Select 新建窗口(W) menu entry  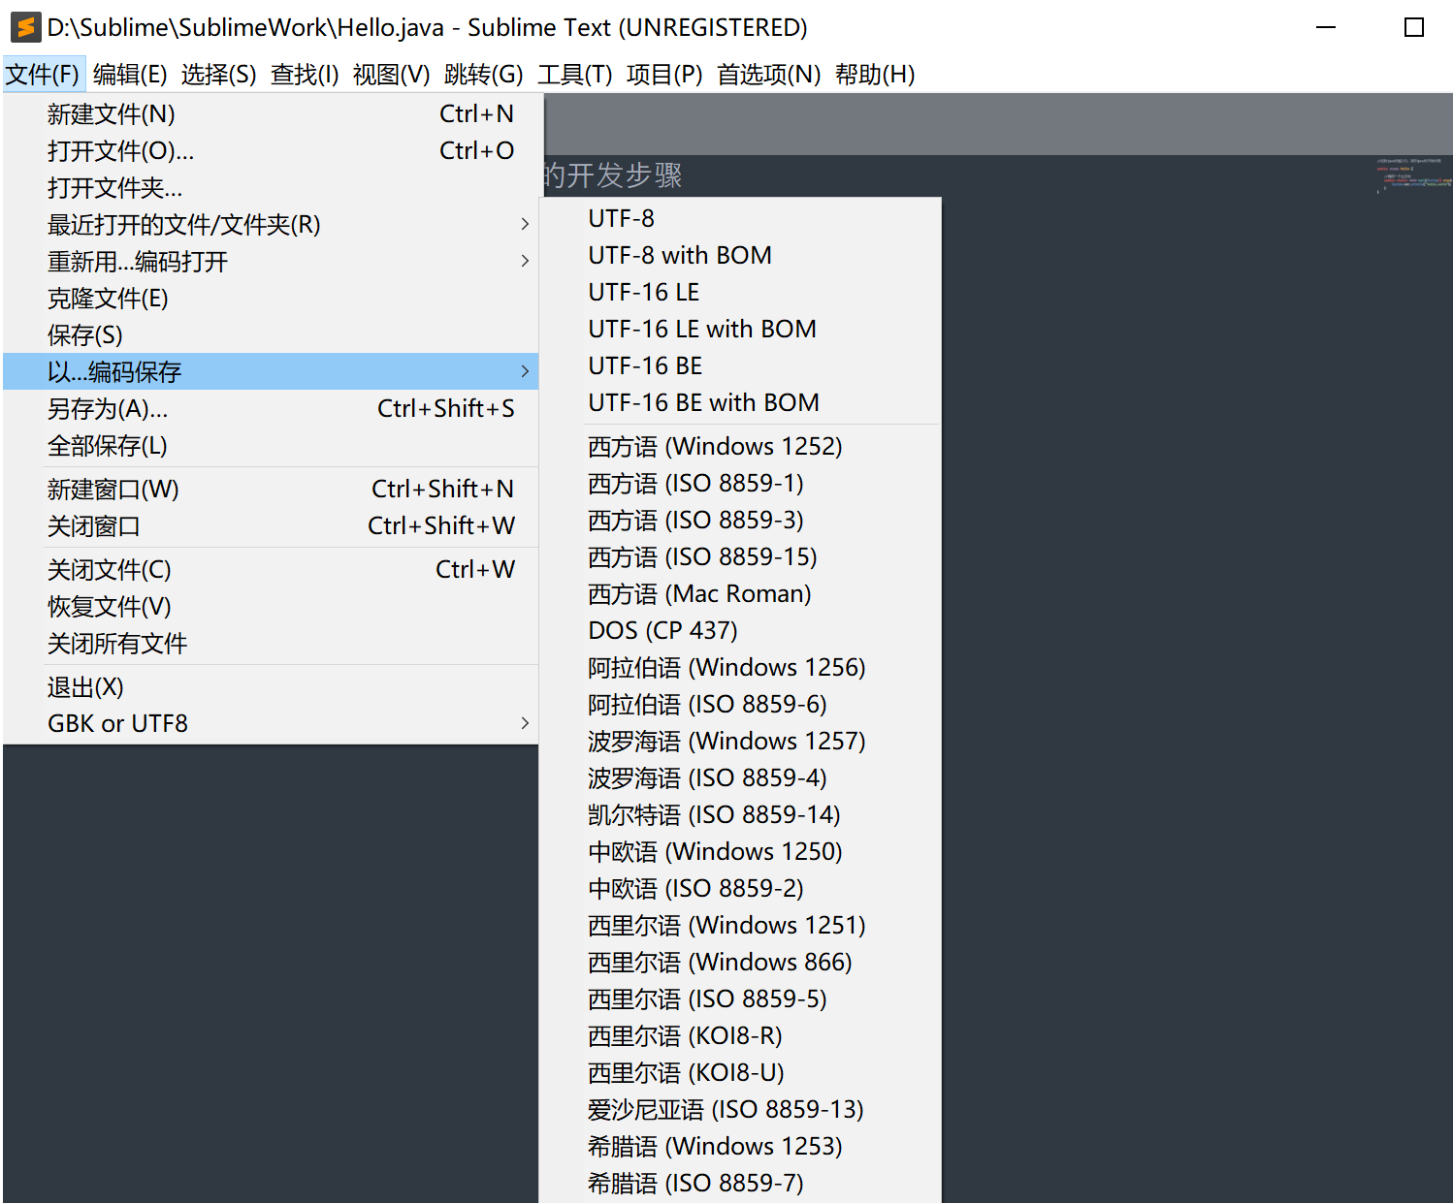click(271, 490)
